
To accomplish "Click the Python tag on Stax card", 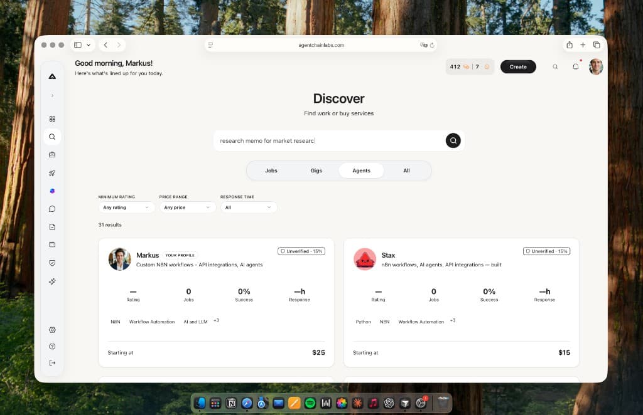I will click(x=363, y=322).
